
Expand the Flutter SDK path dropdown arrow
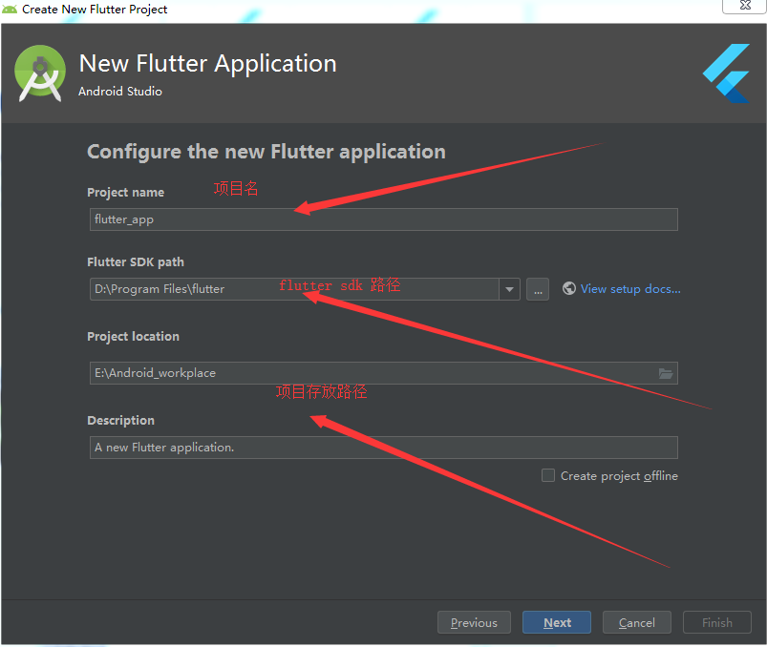pos(509,289)
